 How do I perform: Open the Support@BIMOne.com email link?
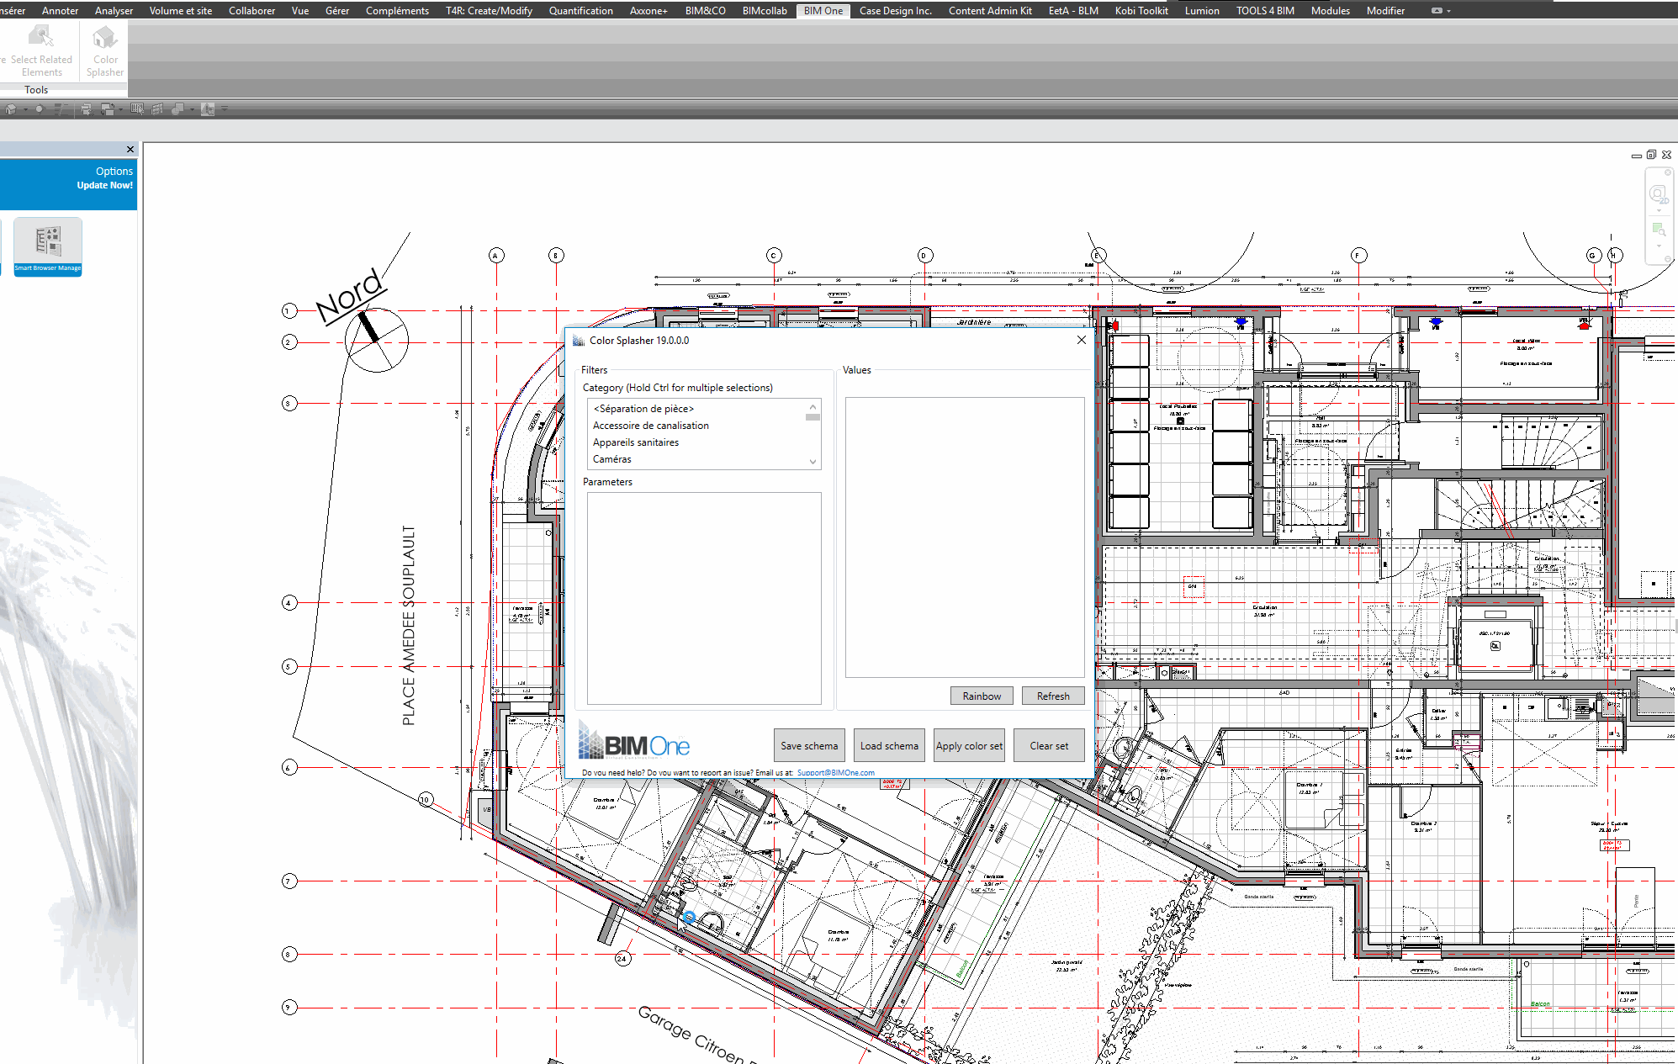click(835, 772)
